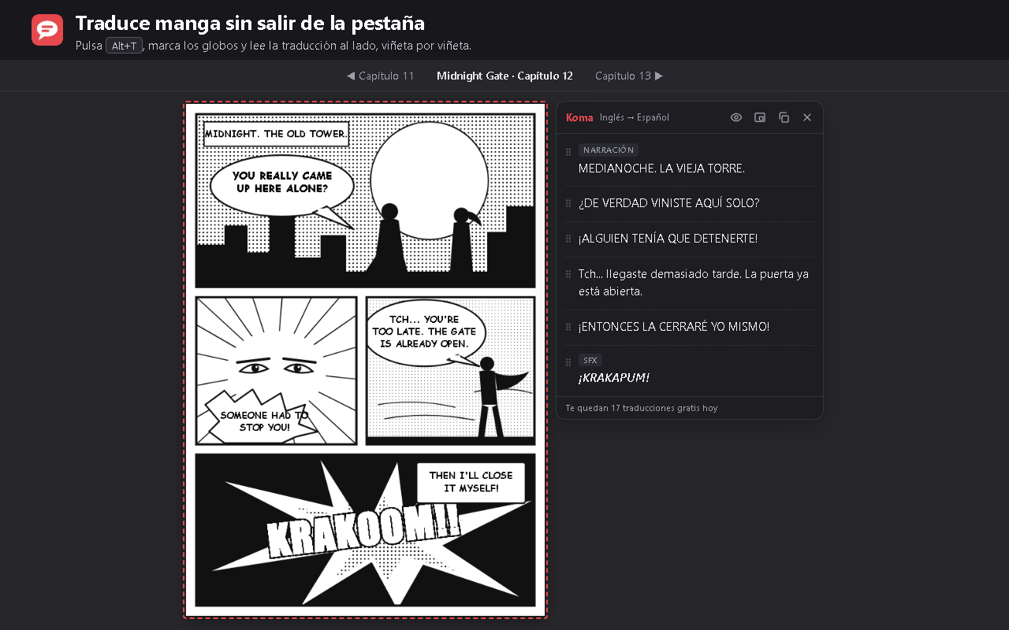1009x630 pixels.
Task: Click the NARRACIÓN tag label
Action: click(609, 150)
